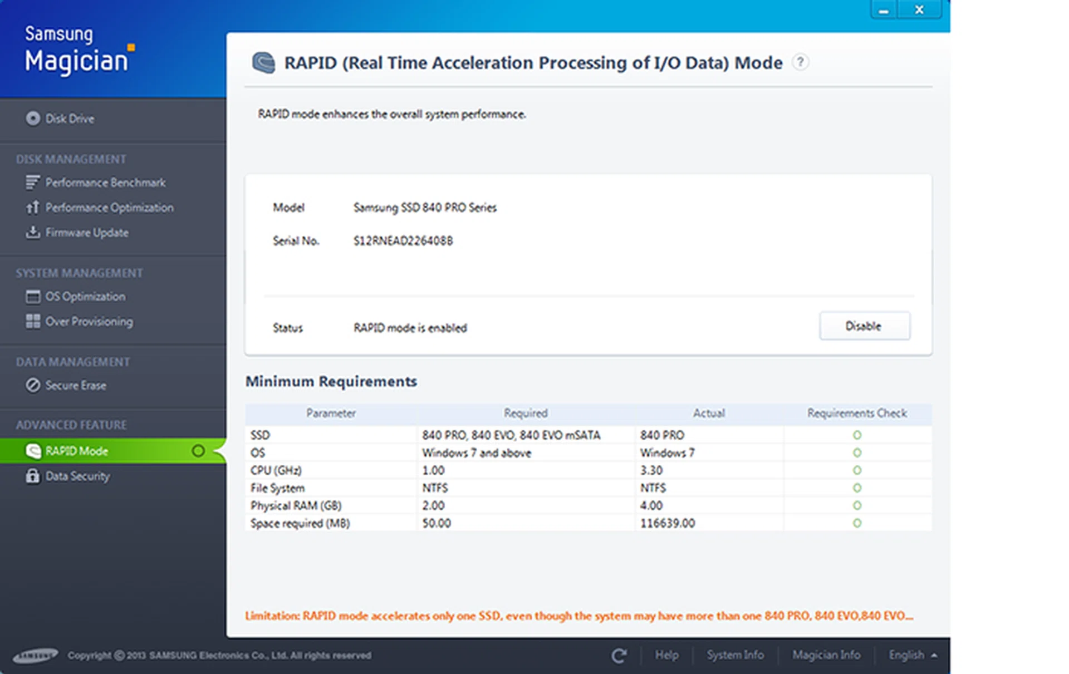Open Magician Info from bottom bar
Image resolution: width=1069 pixels, height=674 pixels.
click(826, 655)
